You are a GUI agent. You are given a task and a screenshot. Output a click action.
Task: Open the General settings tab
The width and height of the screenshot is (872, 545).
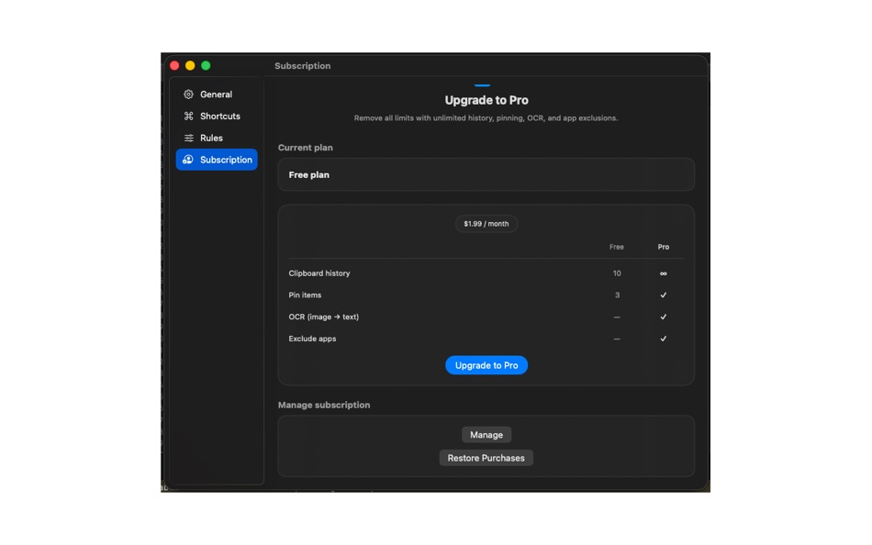pyautogui.click(x=215, y=94)
